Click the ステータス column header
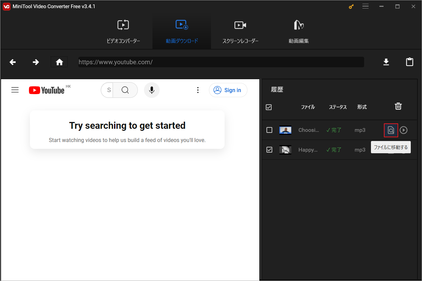The image size is (422, 281). [x=338, y=107]
